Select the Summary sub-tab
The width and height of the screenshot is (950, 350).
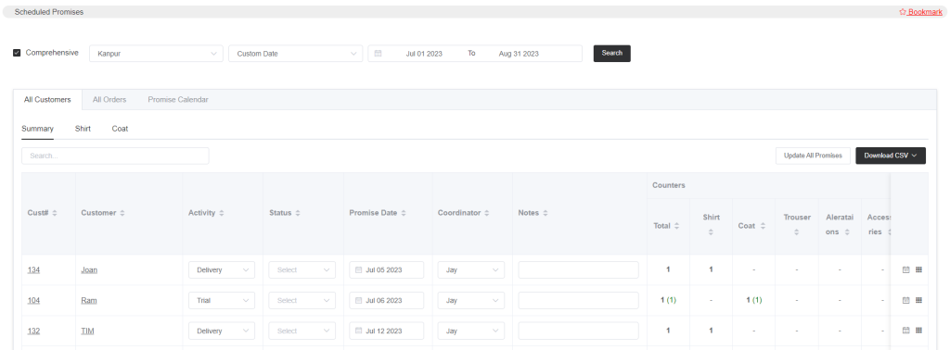(37, 129)
